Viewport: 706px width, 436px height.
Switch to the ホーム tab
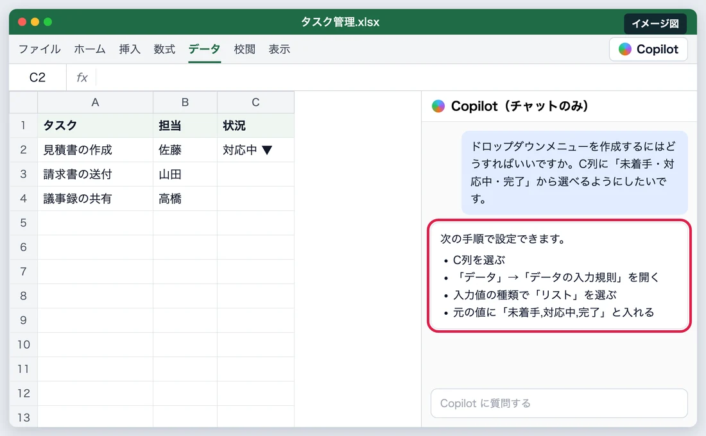tap(90, 49)
